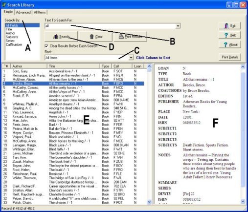The width and height of the screenshot is (248, 212).
Task: Sort results by Call column header
Action: click(x=122, y=66)
